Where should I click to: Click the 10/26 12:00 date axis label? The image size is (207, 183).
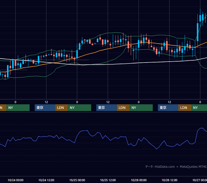pyautogui.click(x=169, y=180)
